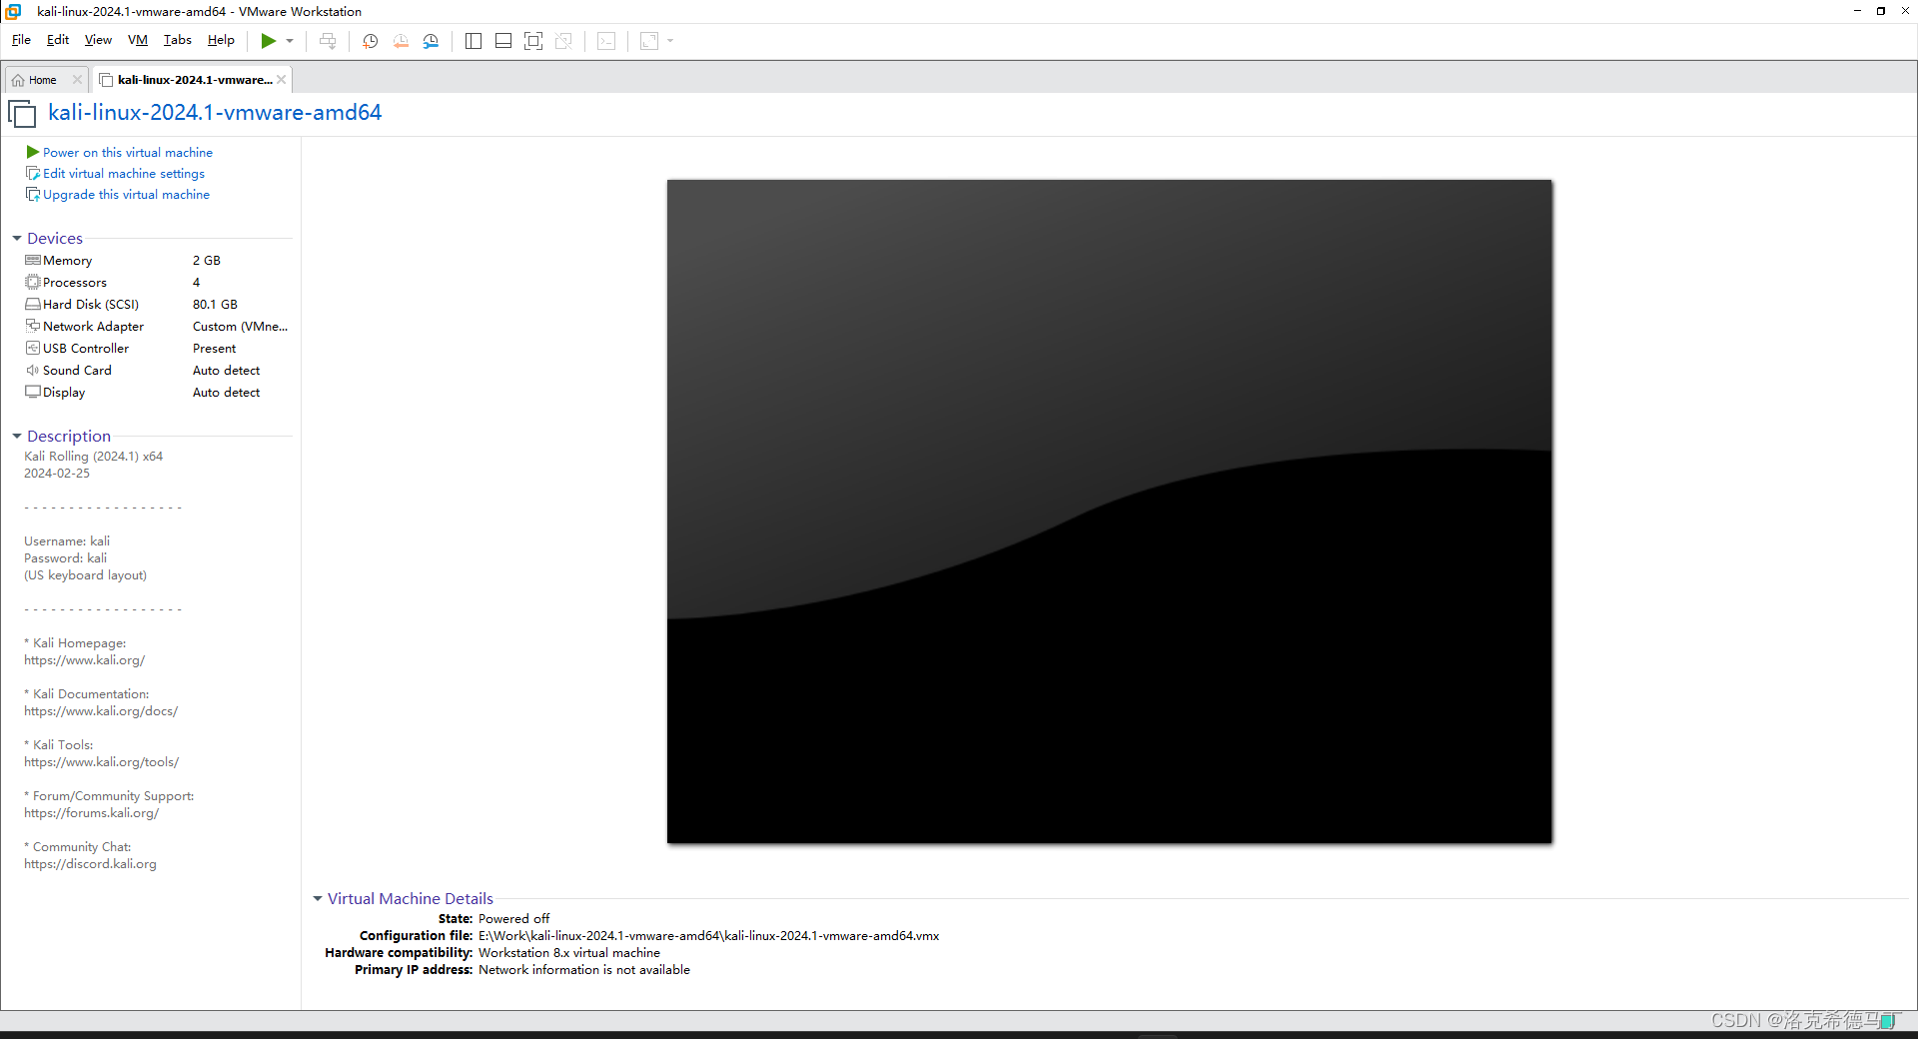
Task: Click the revert to snapshot icon
Action: (x=401, y=41)
